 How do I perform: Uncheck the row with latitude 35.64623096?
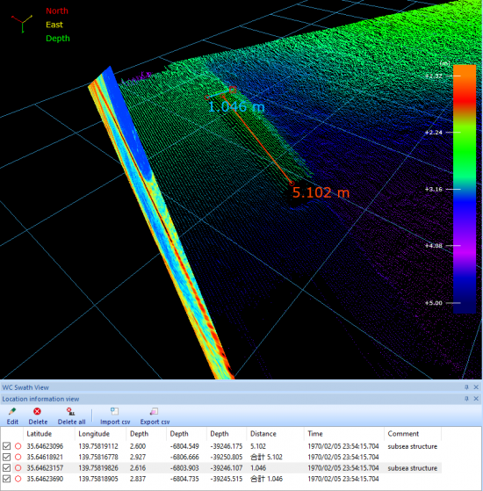click(6, 446)
